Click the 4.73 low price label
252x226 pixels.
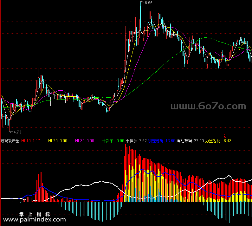17,132
